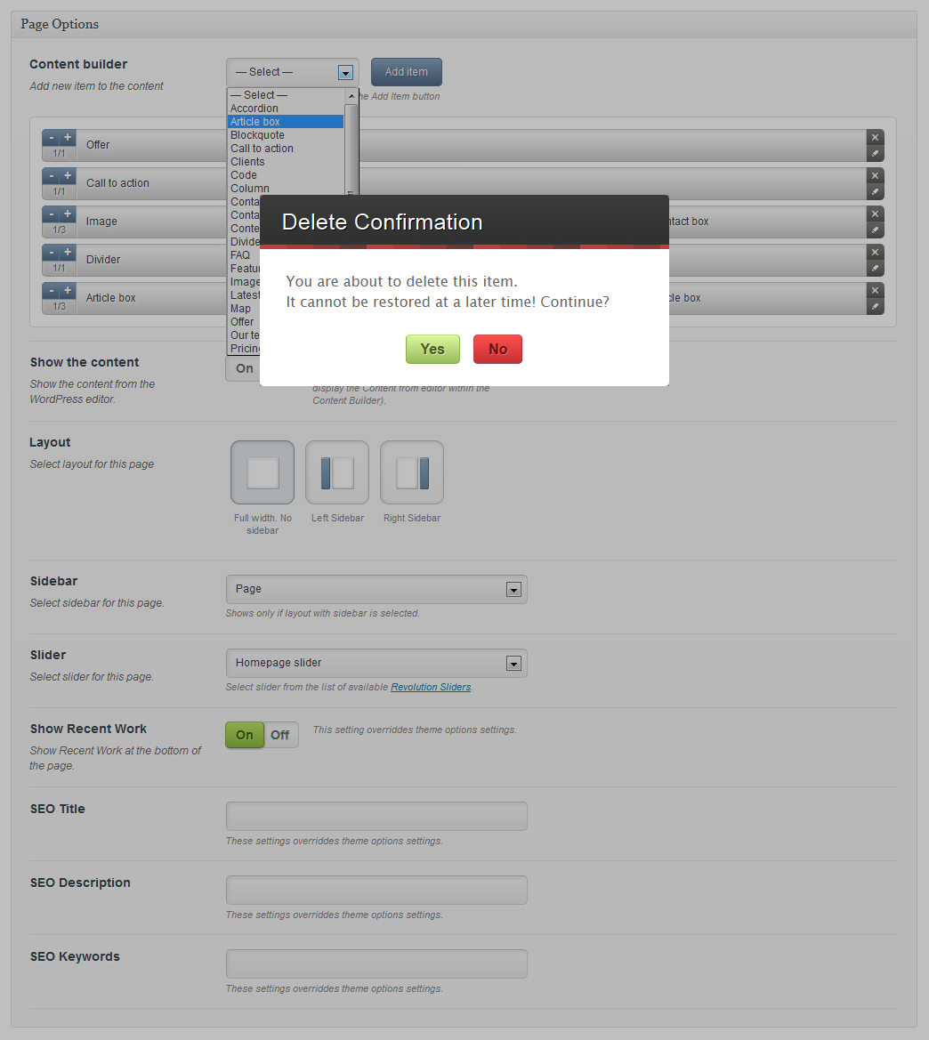
Task: Remove the Divider row with X icon
Action: [875, 252]
